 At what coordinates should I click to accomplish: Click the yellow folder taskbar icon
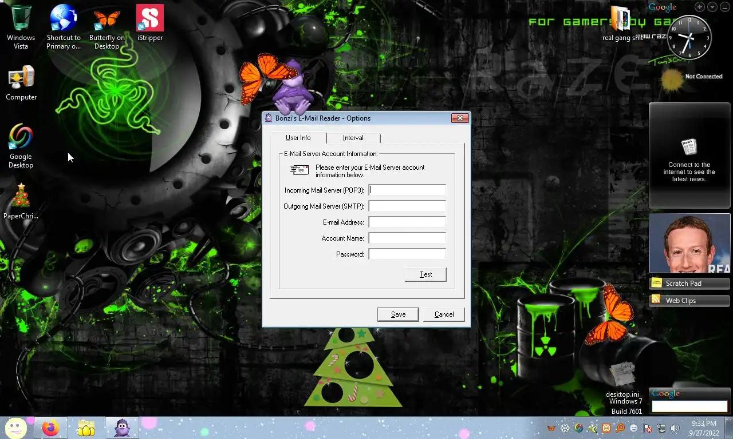(86, 428)
